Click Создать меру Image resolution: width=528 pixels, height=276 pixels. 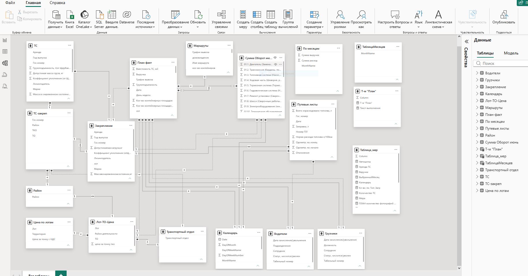click(243, 19)
